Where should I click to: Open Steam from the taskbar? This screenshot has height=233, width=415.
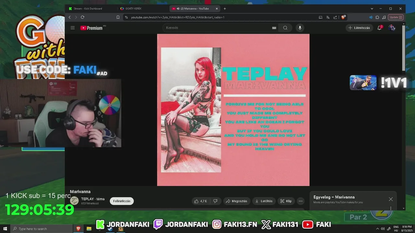(x=110, y=229)
